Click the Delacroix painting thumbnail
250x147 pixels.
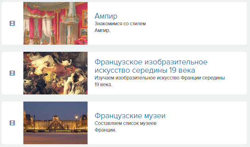point(55,73)
